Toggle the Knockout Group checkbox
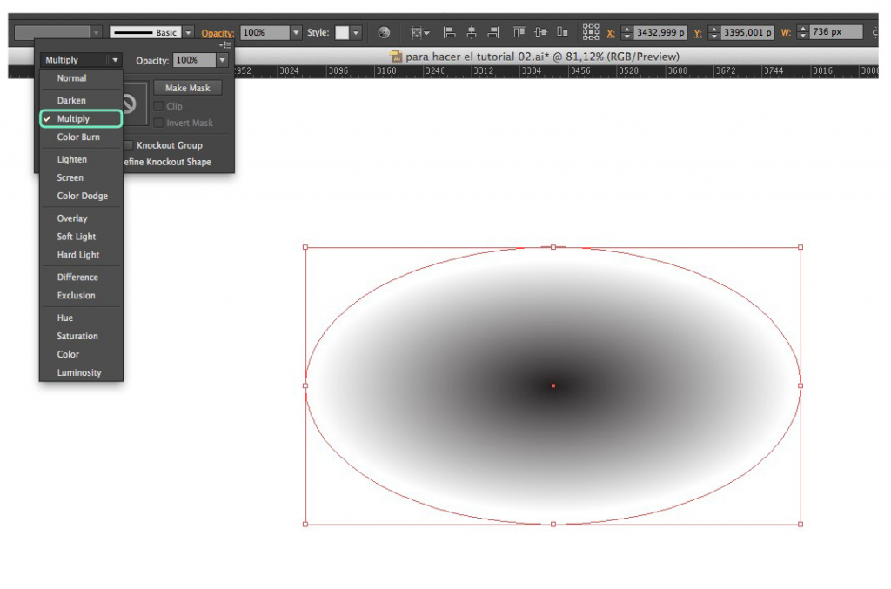 pyautogui.click(x=129, y=145)
